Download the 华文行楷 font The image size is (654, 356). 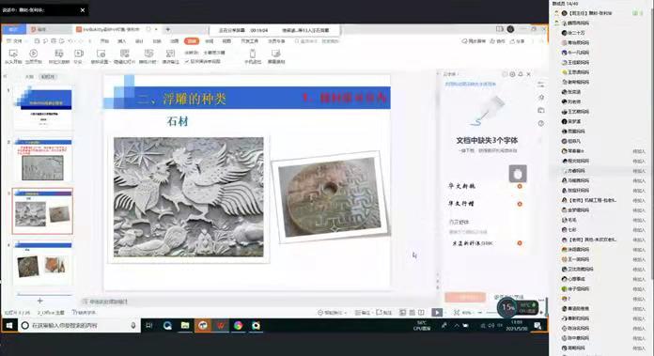(x=520, y=204)
